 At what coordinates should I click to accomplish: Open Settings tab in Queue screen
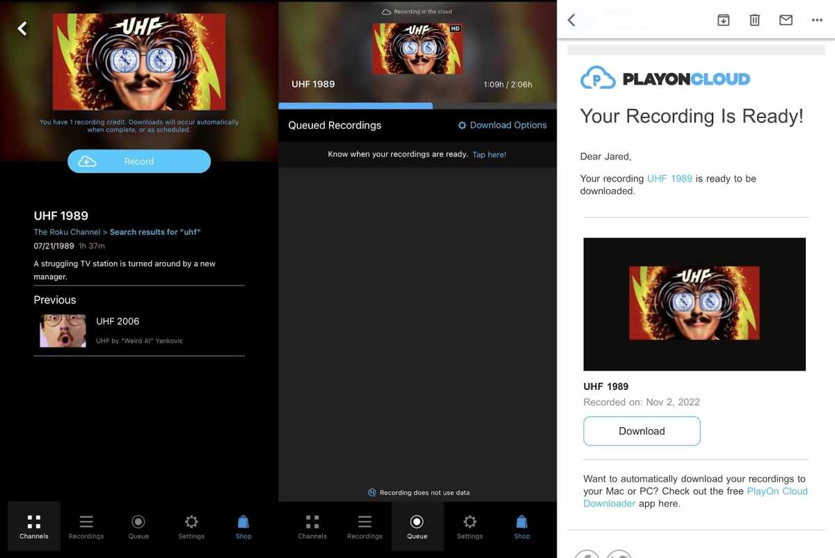tap(470, 527)
